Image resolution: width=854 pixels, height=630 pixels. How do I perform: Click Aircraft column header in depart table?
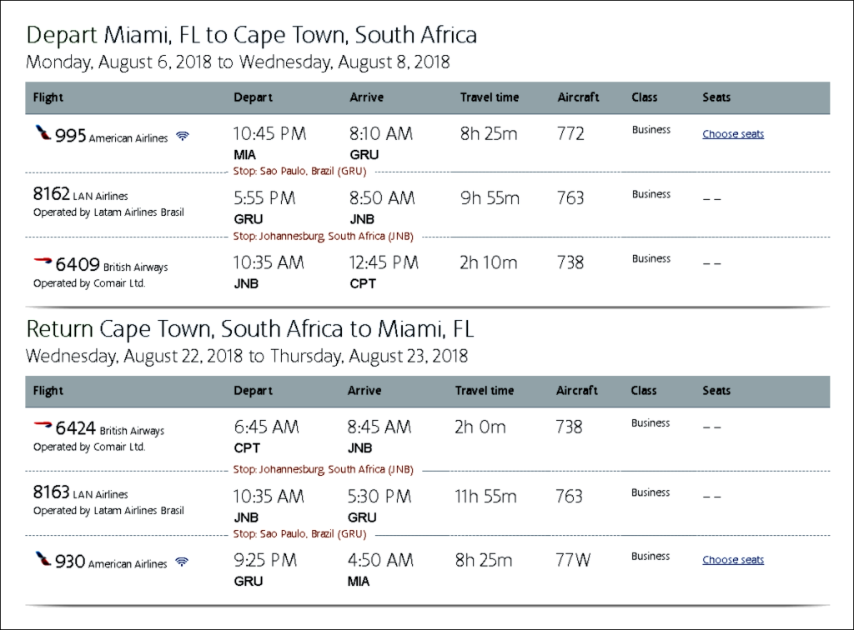point(578,97)
